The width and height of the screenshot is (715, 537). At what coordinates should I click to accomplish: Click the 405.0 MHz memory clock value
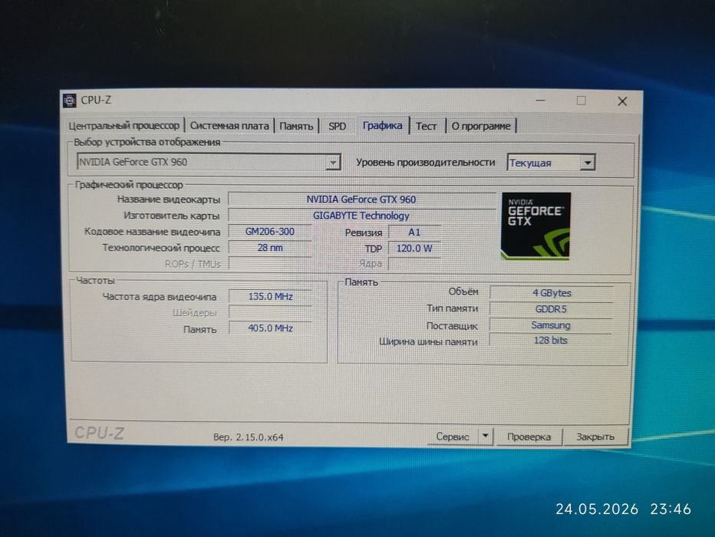coord(270,328)
